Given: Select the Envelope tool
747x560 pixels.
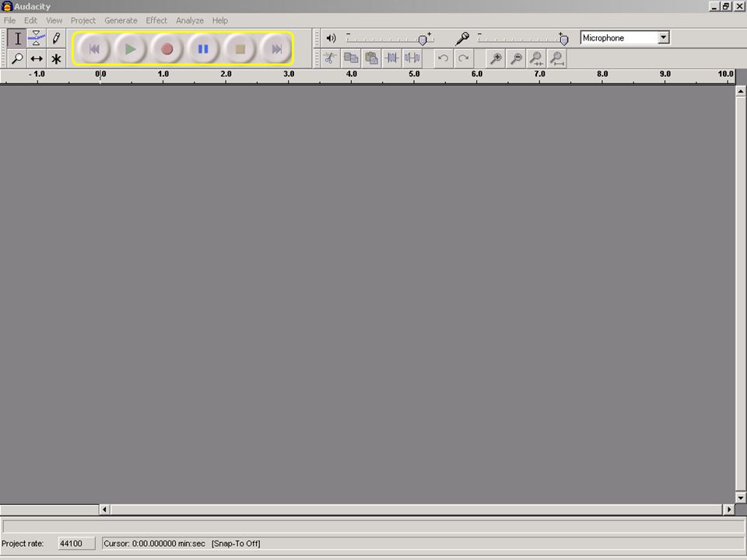Looking at the screenshot, I should [x=37, y=39].
